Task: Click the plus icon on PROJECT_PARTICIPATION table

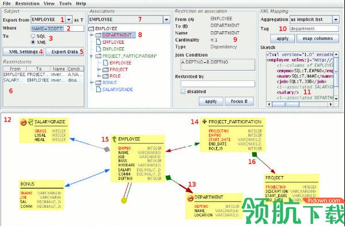Action: [x=204, y=122]
